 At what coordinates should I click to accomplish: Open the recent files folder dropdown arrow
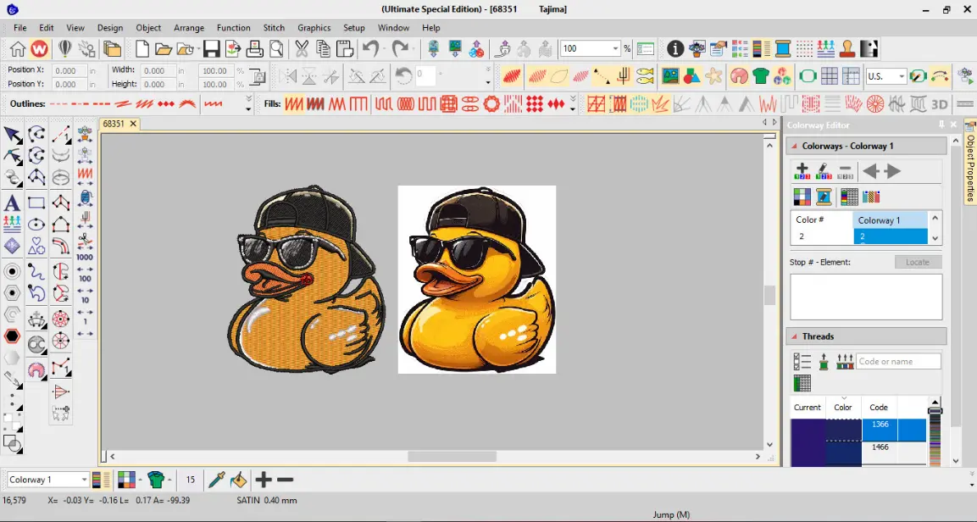(x=199, y=48)
